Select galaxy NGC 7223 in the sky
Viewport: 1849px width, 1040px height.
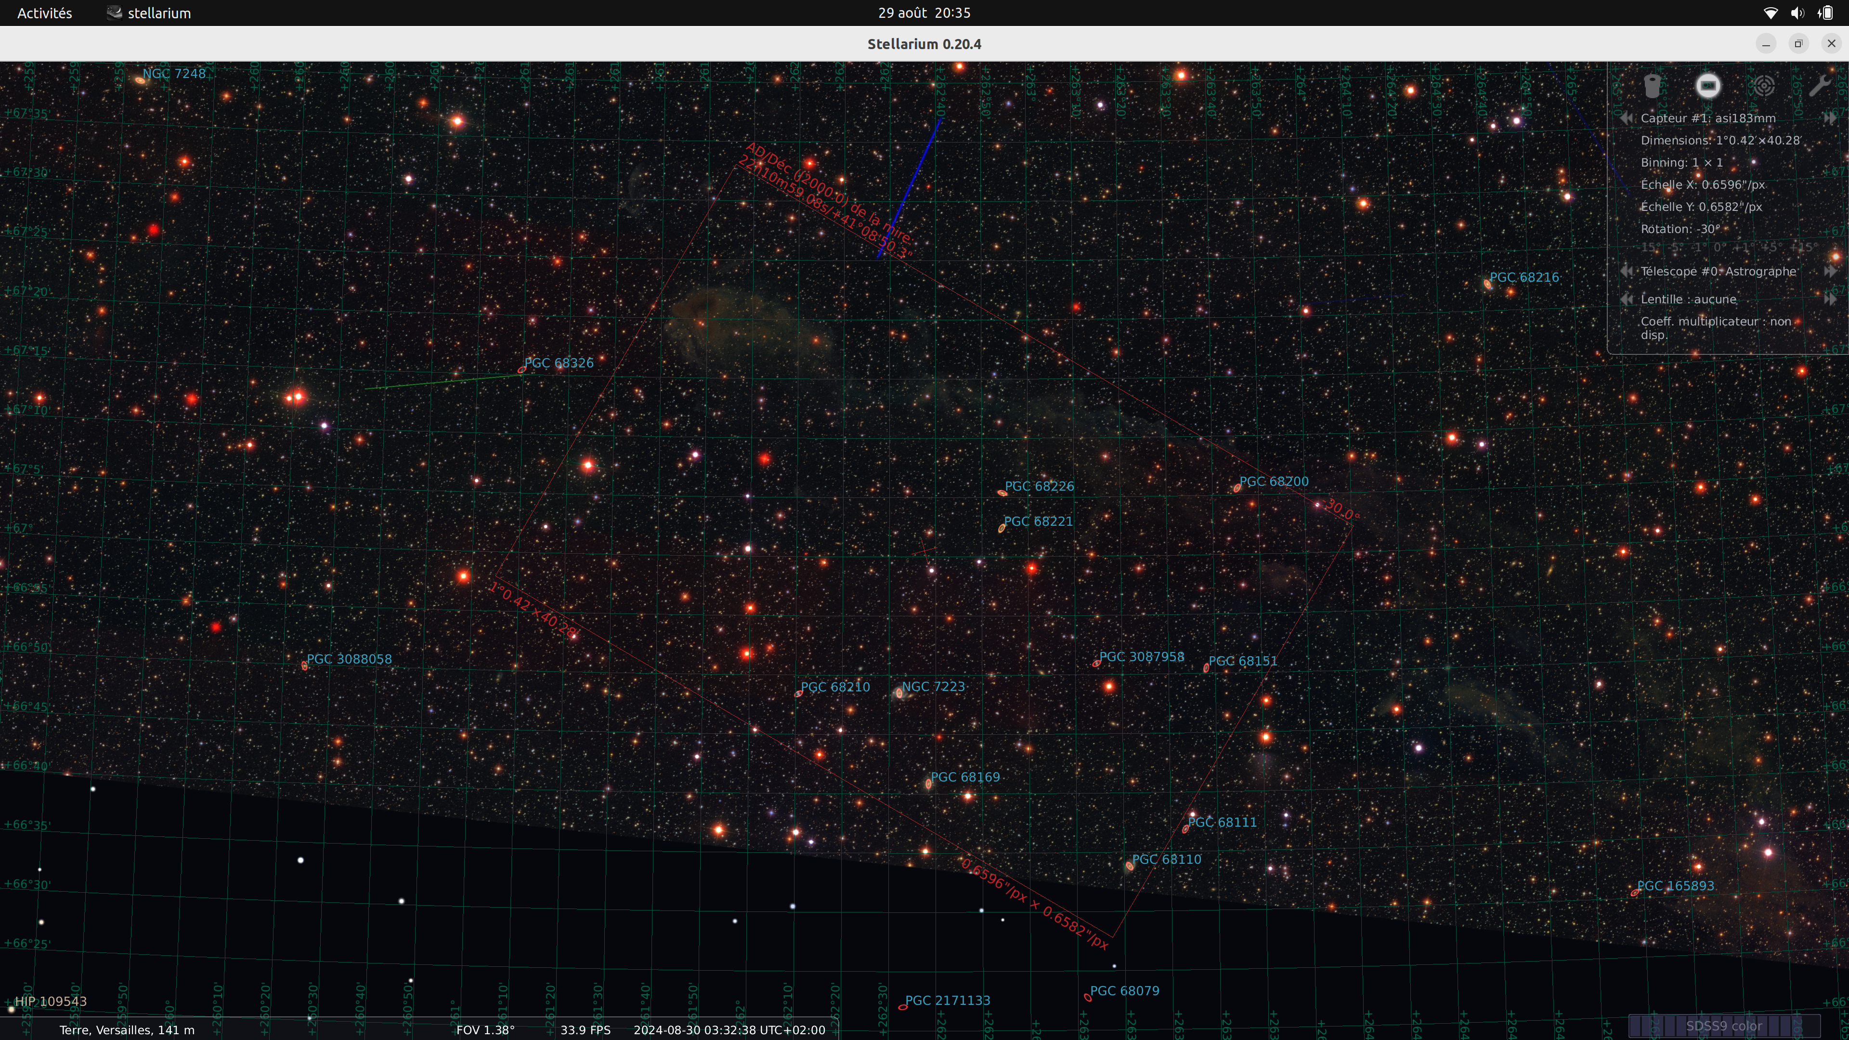tap(899, 693)
